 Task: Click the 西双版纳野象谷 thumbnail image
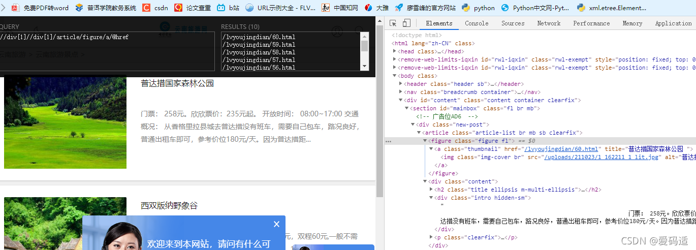[x=65, y=224]
